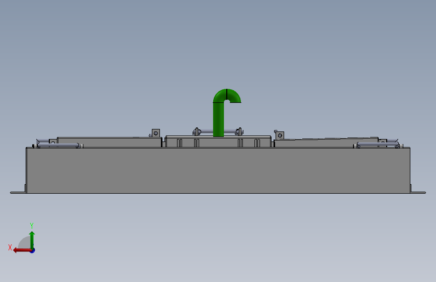
Task: Click the green "Y" axis label
Action: pyautogui.click(x=32, y=226)
